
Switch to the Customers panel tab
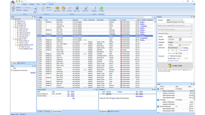tap(21, 63)
